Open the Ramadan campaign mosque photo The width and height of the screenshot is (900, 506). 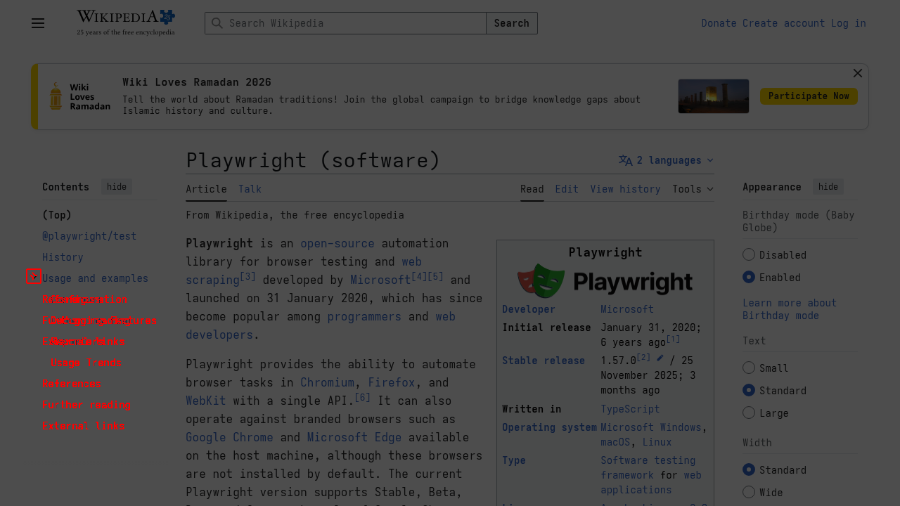coord(713,96)
